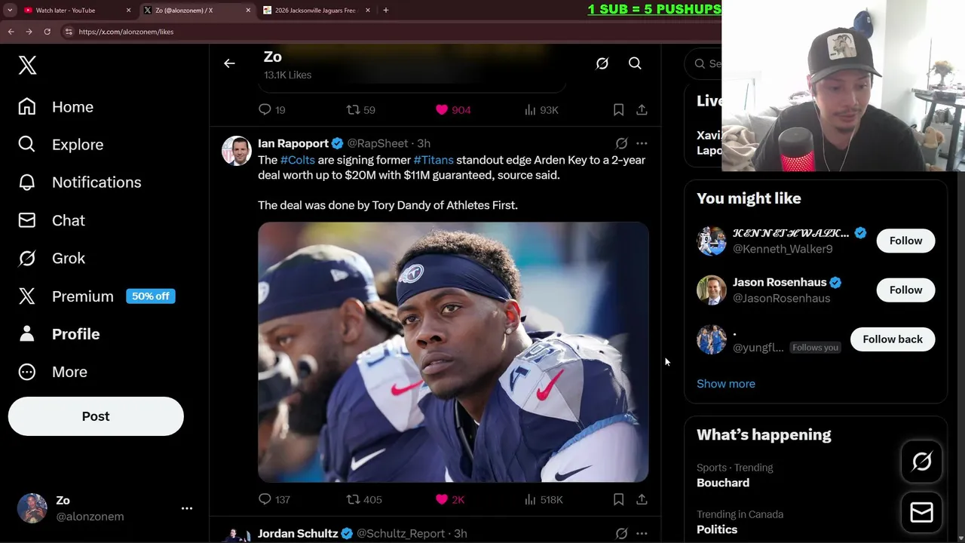Open account menu dots next to @alonzonem
965x543 pixels.
click(187, 508)
